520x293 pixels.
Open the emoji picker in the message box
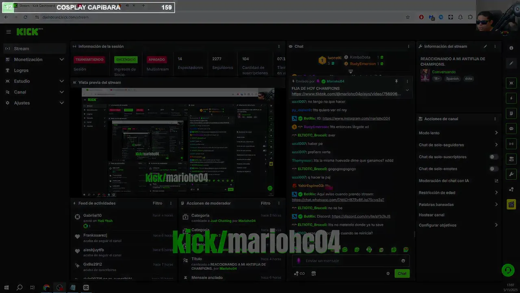(x=403, y=261)
